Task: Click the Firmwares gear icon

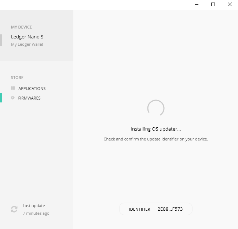Action: (13, 98)
